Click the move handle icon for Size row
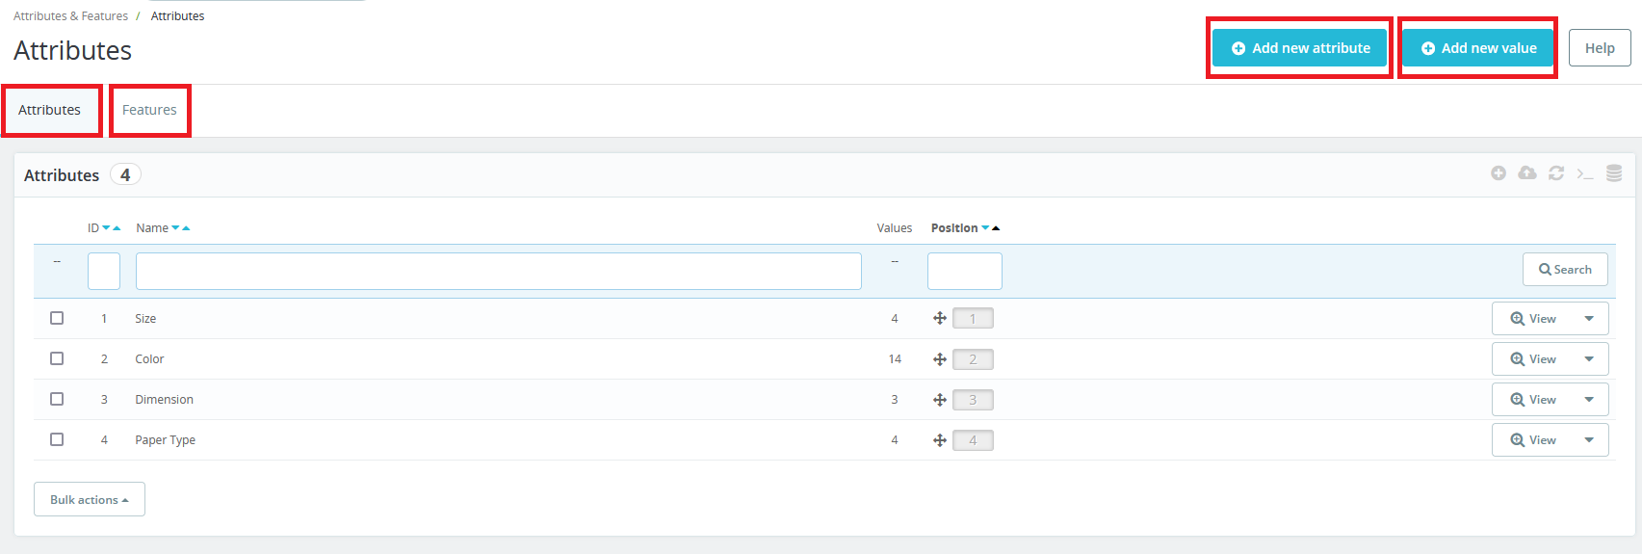The image size is (1642, 554). click(940, 319)
